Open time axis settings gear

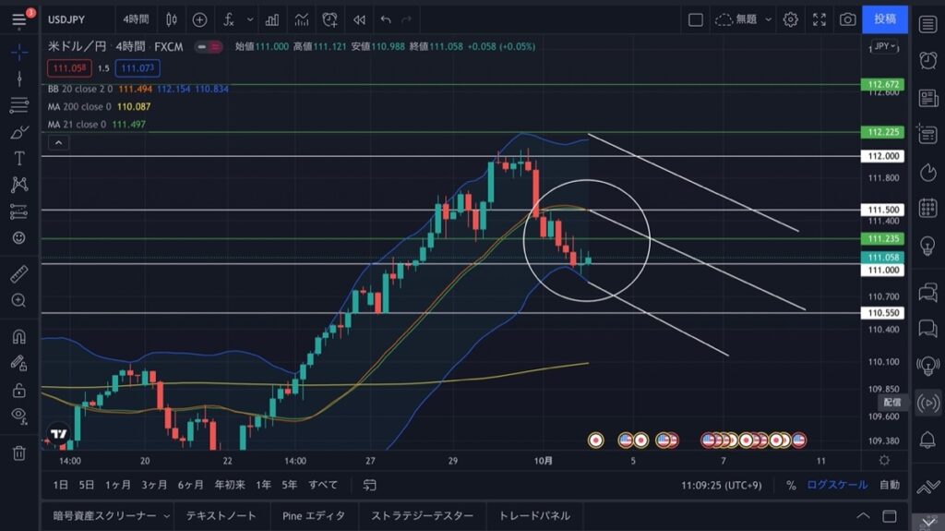(x=884, y=461)
